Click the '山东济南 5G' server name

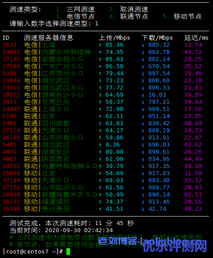62,138
